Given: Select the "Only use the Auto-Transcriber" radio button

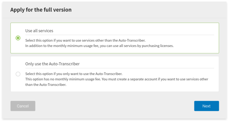Looking at the screenshot, I should click(18, 74).
